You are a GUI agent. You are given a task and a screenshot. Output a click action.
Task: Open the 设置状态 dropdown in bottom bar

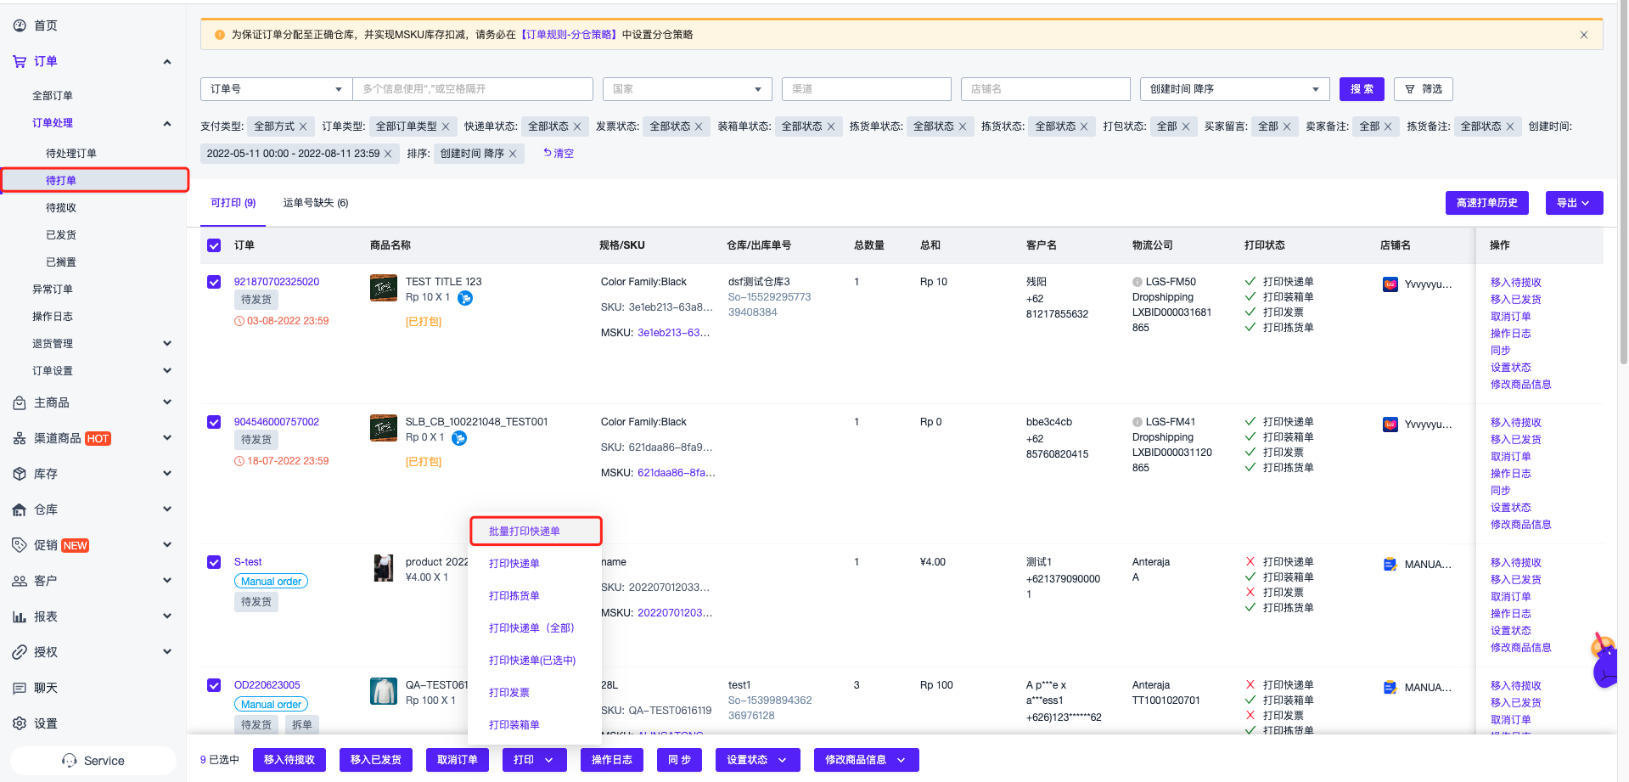point(757,760)
